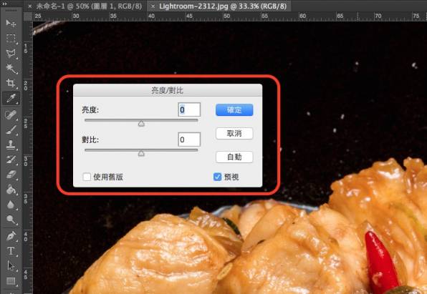Select the Magic Wand tool
Image resolution: width=427 pixels, height=294 pixels.
pyautogui.click(x=11, y=68)
